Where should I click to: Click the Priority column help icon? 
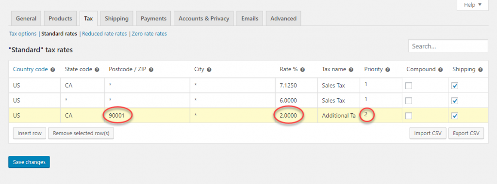(x=388, y=70)
